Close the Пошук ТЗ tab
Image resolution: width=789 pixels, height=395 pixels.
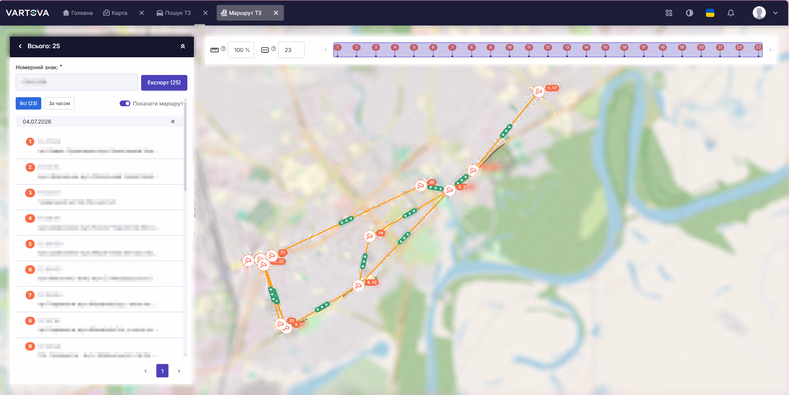(206, 13)
